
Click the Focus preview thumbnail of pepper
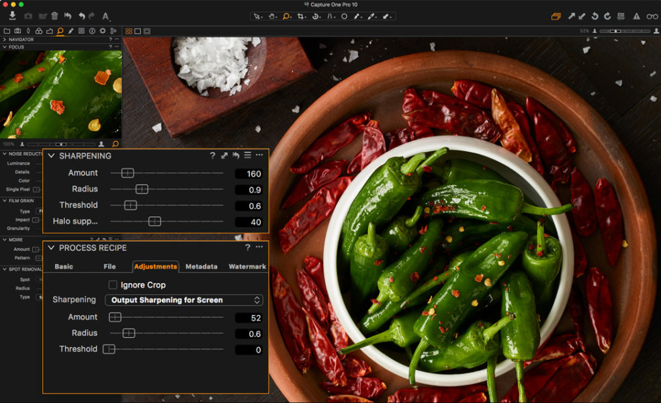pyautogui.click(x=60, y=95)
